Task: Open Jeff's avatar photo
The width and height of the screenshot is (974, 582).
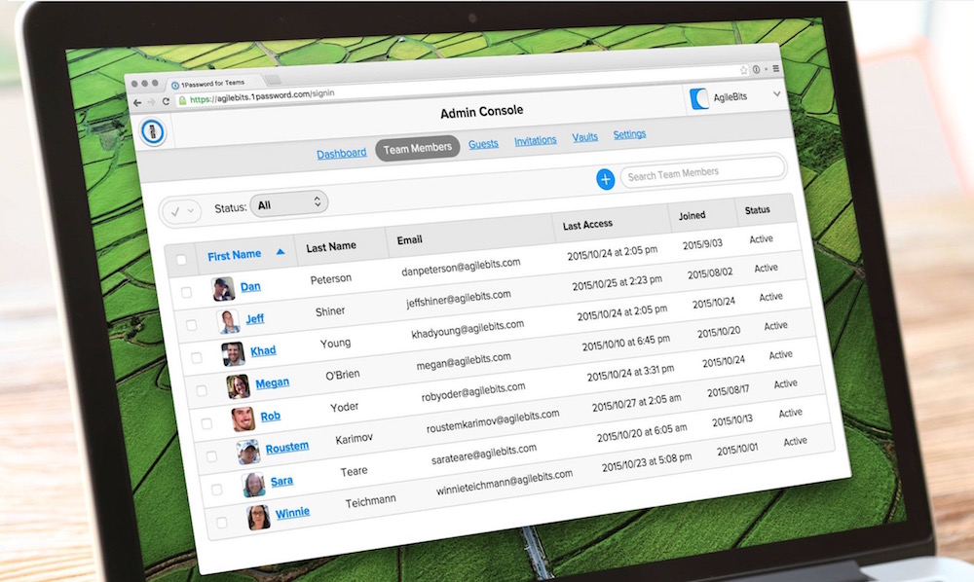Action: coord(228,321)
